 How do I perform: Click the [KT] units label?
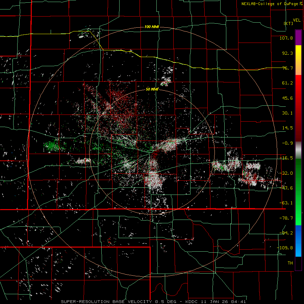click(288, 23)
